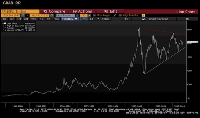Click the 300 y-axis value

pos(190,57)
